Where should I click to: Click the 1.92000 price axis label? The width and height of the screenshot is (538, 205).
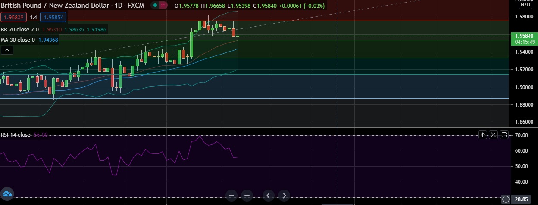coord(523,70)
